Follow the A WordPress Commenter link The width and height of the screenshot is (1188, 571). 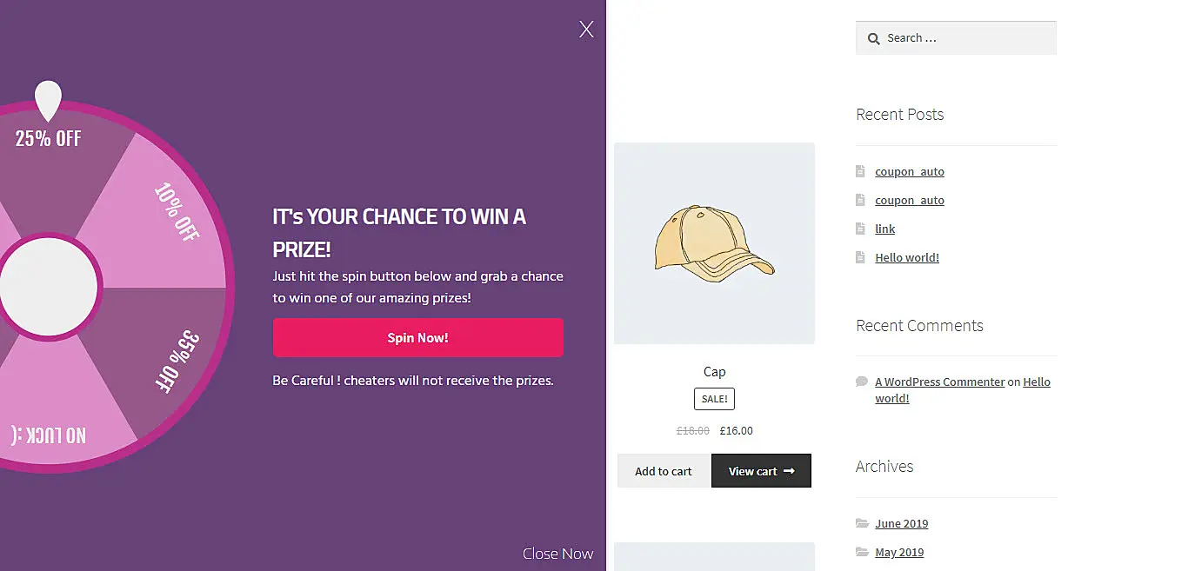coord(939,382)
